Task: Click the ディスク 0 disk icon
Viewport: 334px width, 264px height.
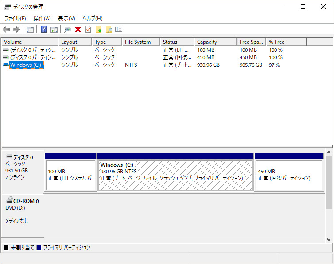Action: [9, 157]
